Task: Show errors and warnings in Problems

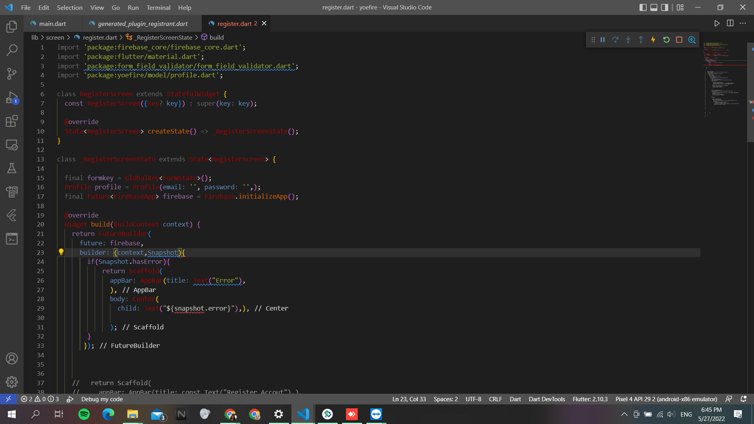Action: click(40, 399)
